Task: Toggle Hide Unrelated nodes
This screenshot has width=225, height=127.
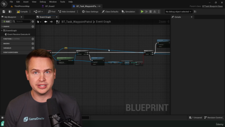Action: [67, 12]
